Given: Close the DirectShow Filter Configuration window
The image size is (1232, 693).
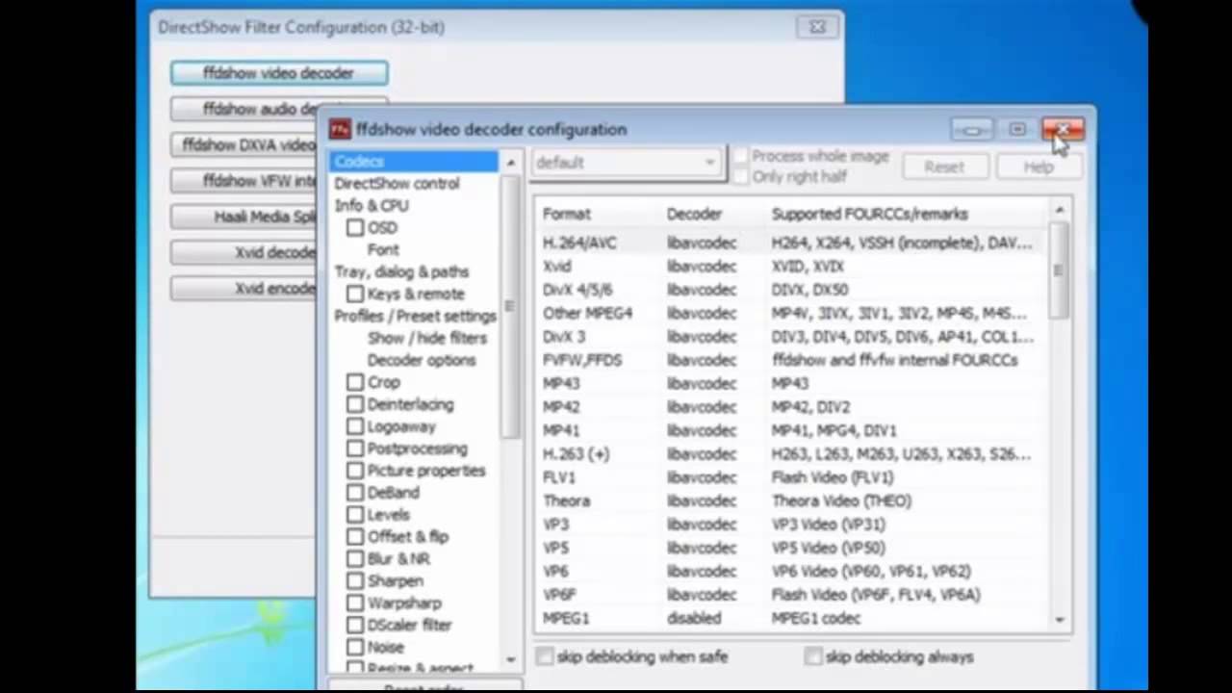Looking at the screenshot, I should click(817, 27).
